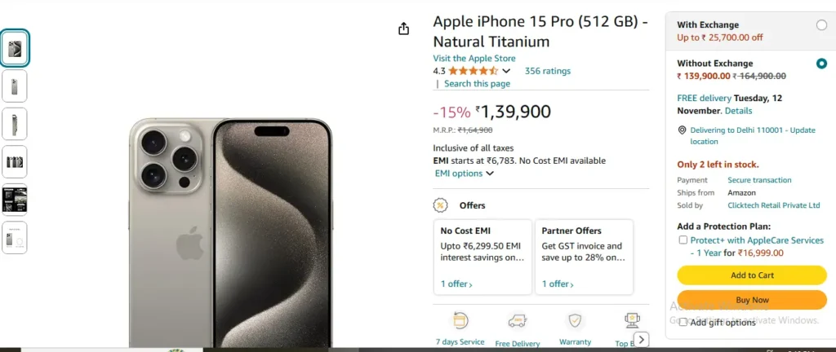Click the Warranty shield icon
The image size is (836, 352).
click(575, 320)
